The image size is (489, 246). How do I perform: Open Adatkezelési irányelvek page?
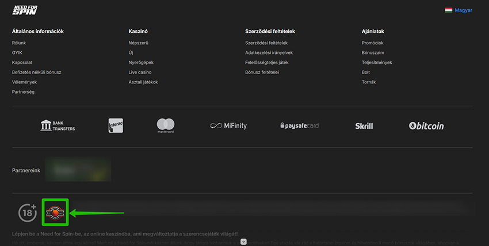(x=269, y=52)
